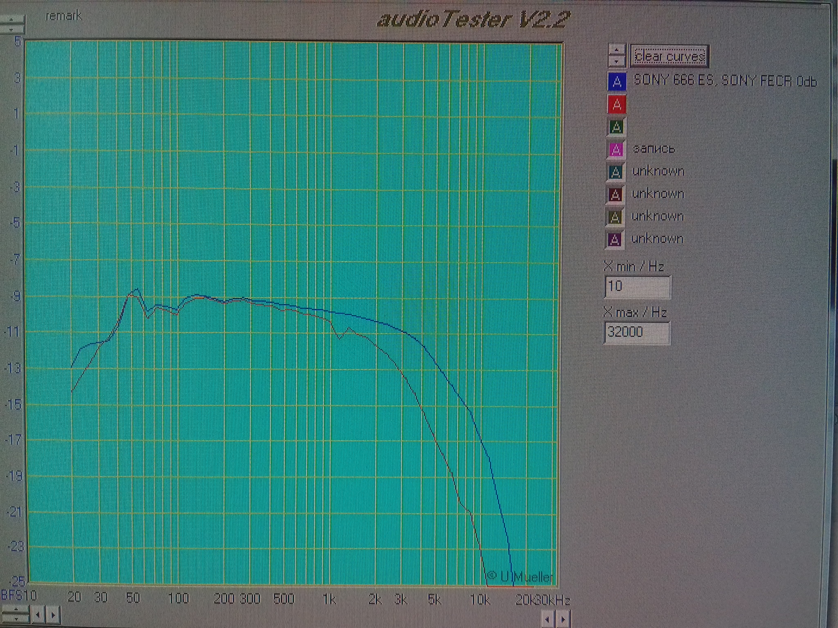Click the clear curves button
Image resolution: width=838 pixels, height=628 pixels.
point(669,56)
